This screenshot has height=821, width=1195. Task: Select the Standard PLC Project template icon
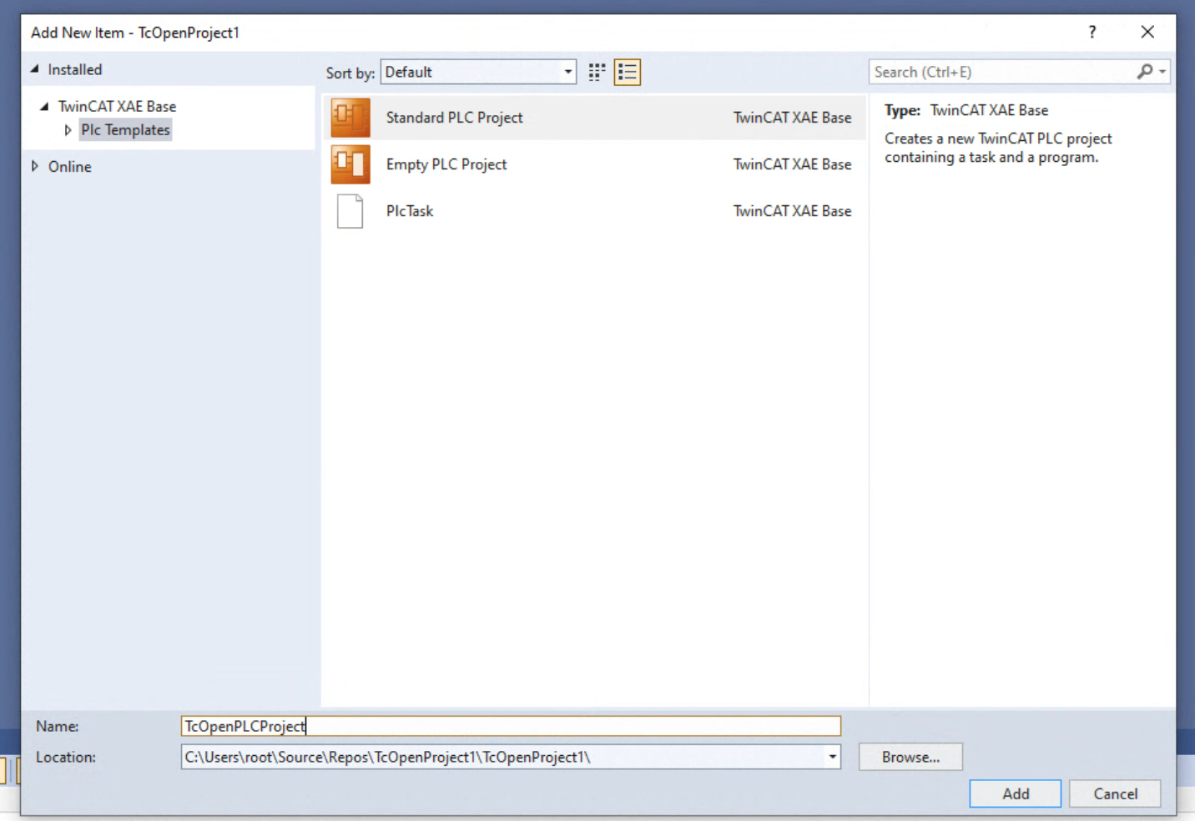pyautogui.click(x=350, y=118)
